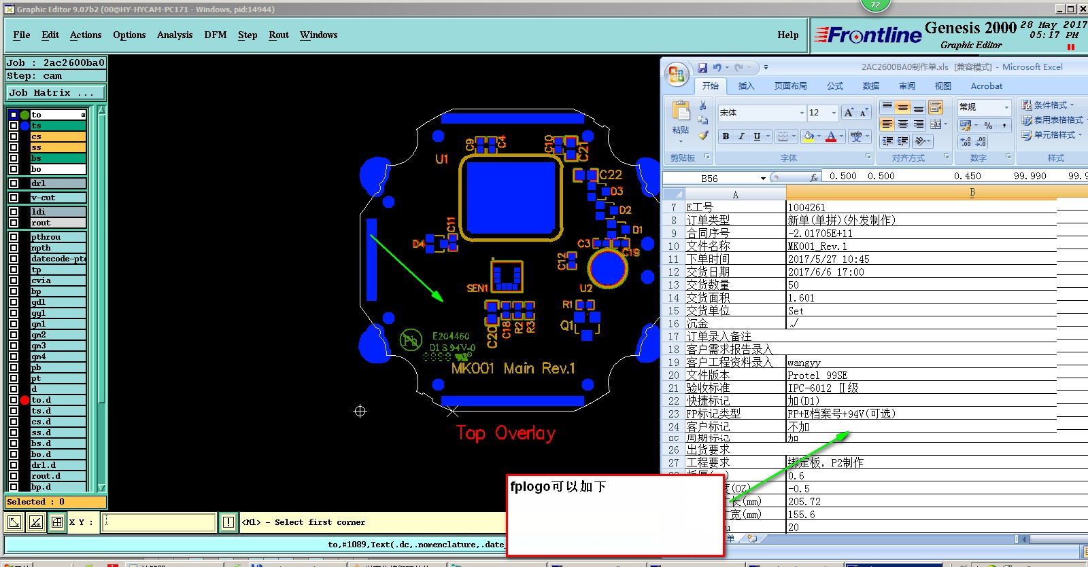Click the angle measurement icon in bottom bar
The image size is (1088, 567).
(x=36, y=522)
